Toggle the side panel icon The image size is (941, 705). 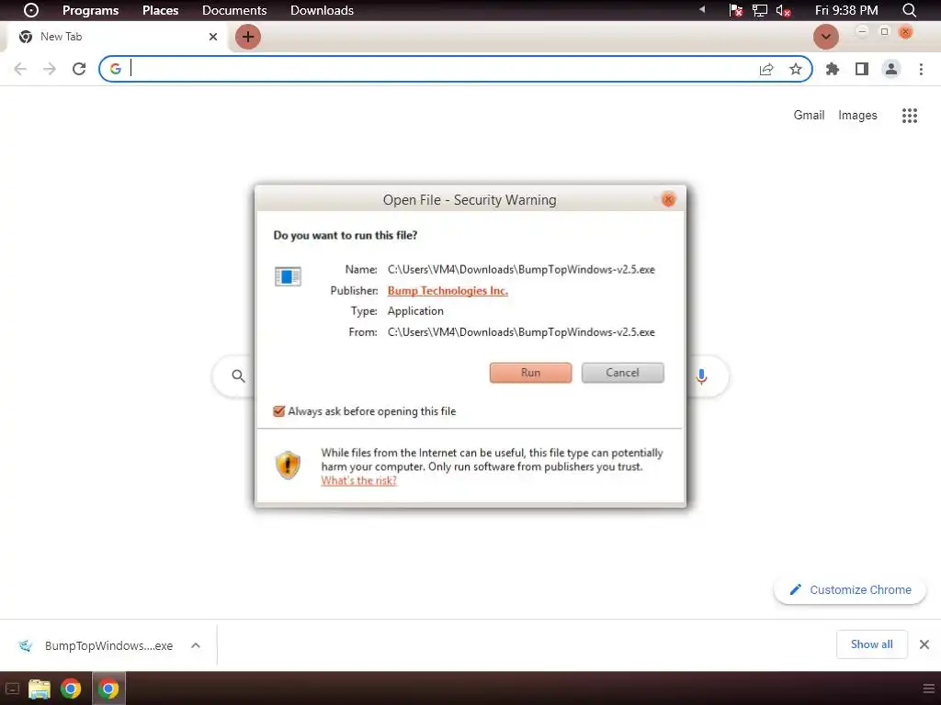coord(862,69)
